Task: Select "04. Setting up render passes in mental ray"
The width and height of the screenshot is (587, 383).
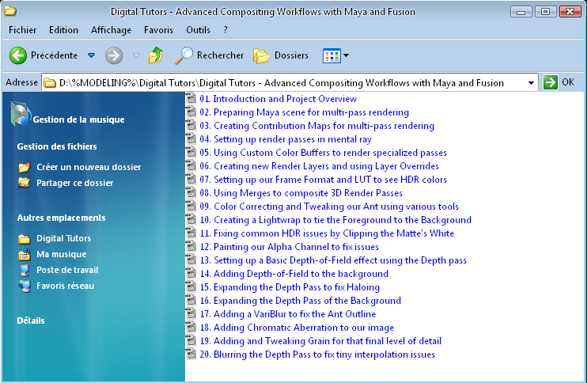Action: 286,139
